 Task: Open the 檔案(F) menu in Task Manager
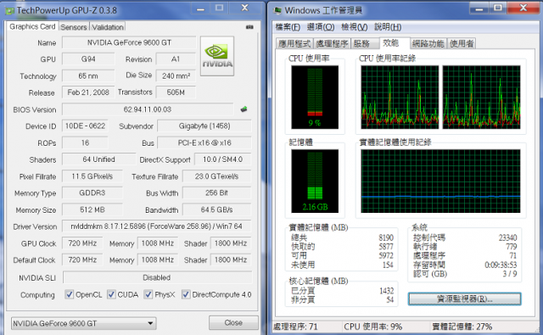coord(288,27)
